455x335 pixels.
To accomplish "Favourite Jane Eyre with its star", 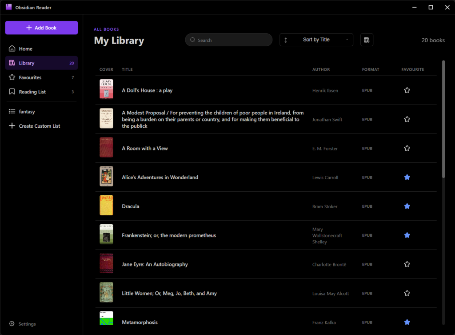I will pyautogui.click(x=407, y=264).
